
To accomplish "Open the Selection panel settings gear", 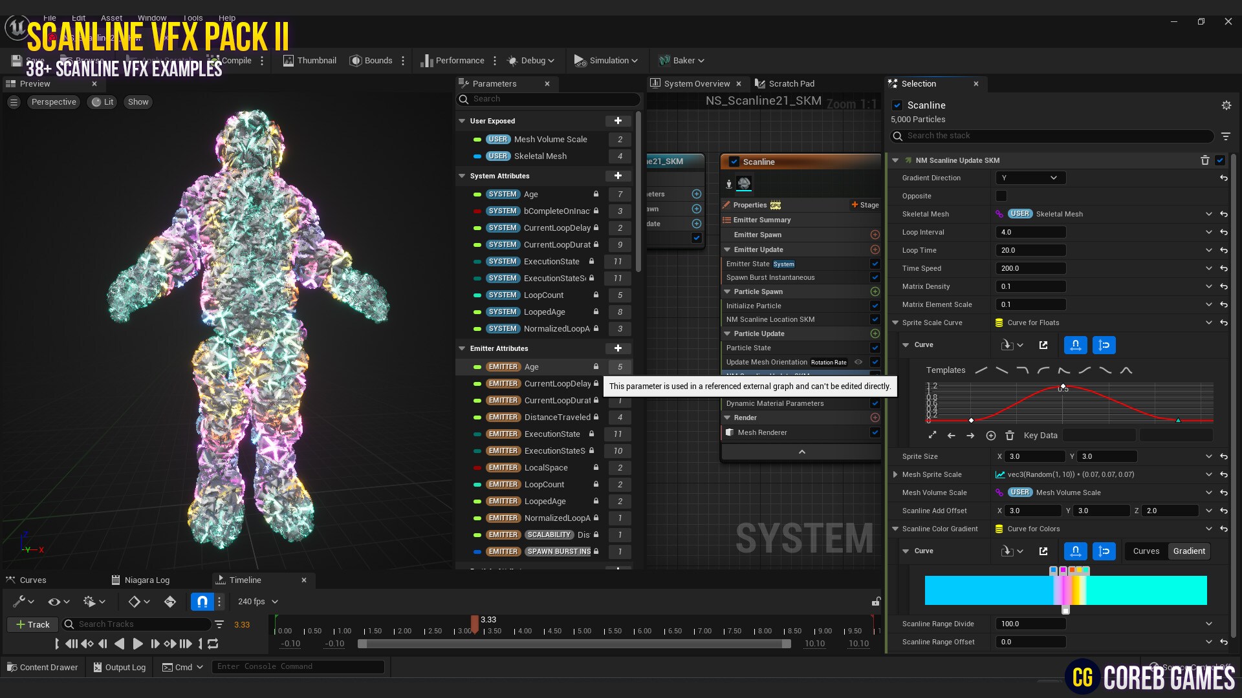I will click(x=1226, y=105).
